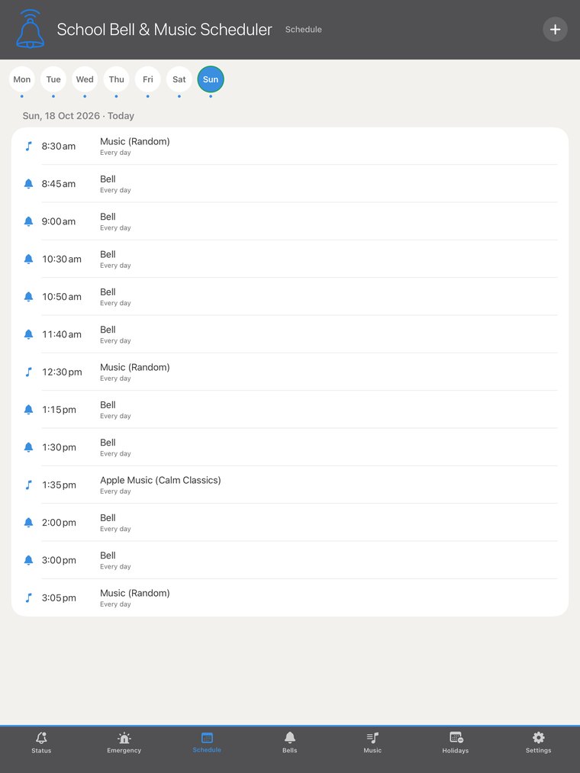Open the 8:30am Music (Random) entry
The image size is (580, 773).
[290, 146]
